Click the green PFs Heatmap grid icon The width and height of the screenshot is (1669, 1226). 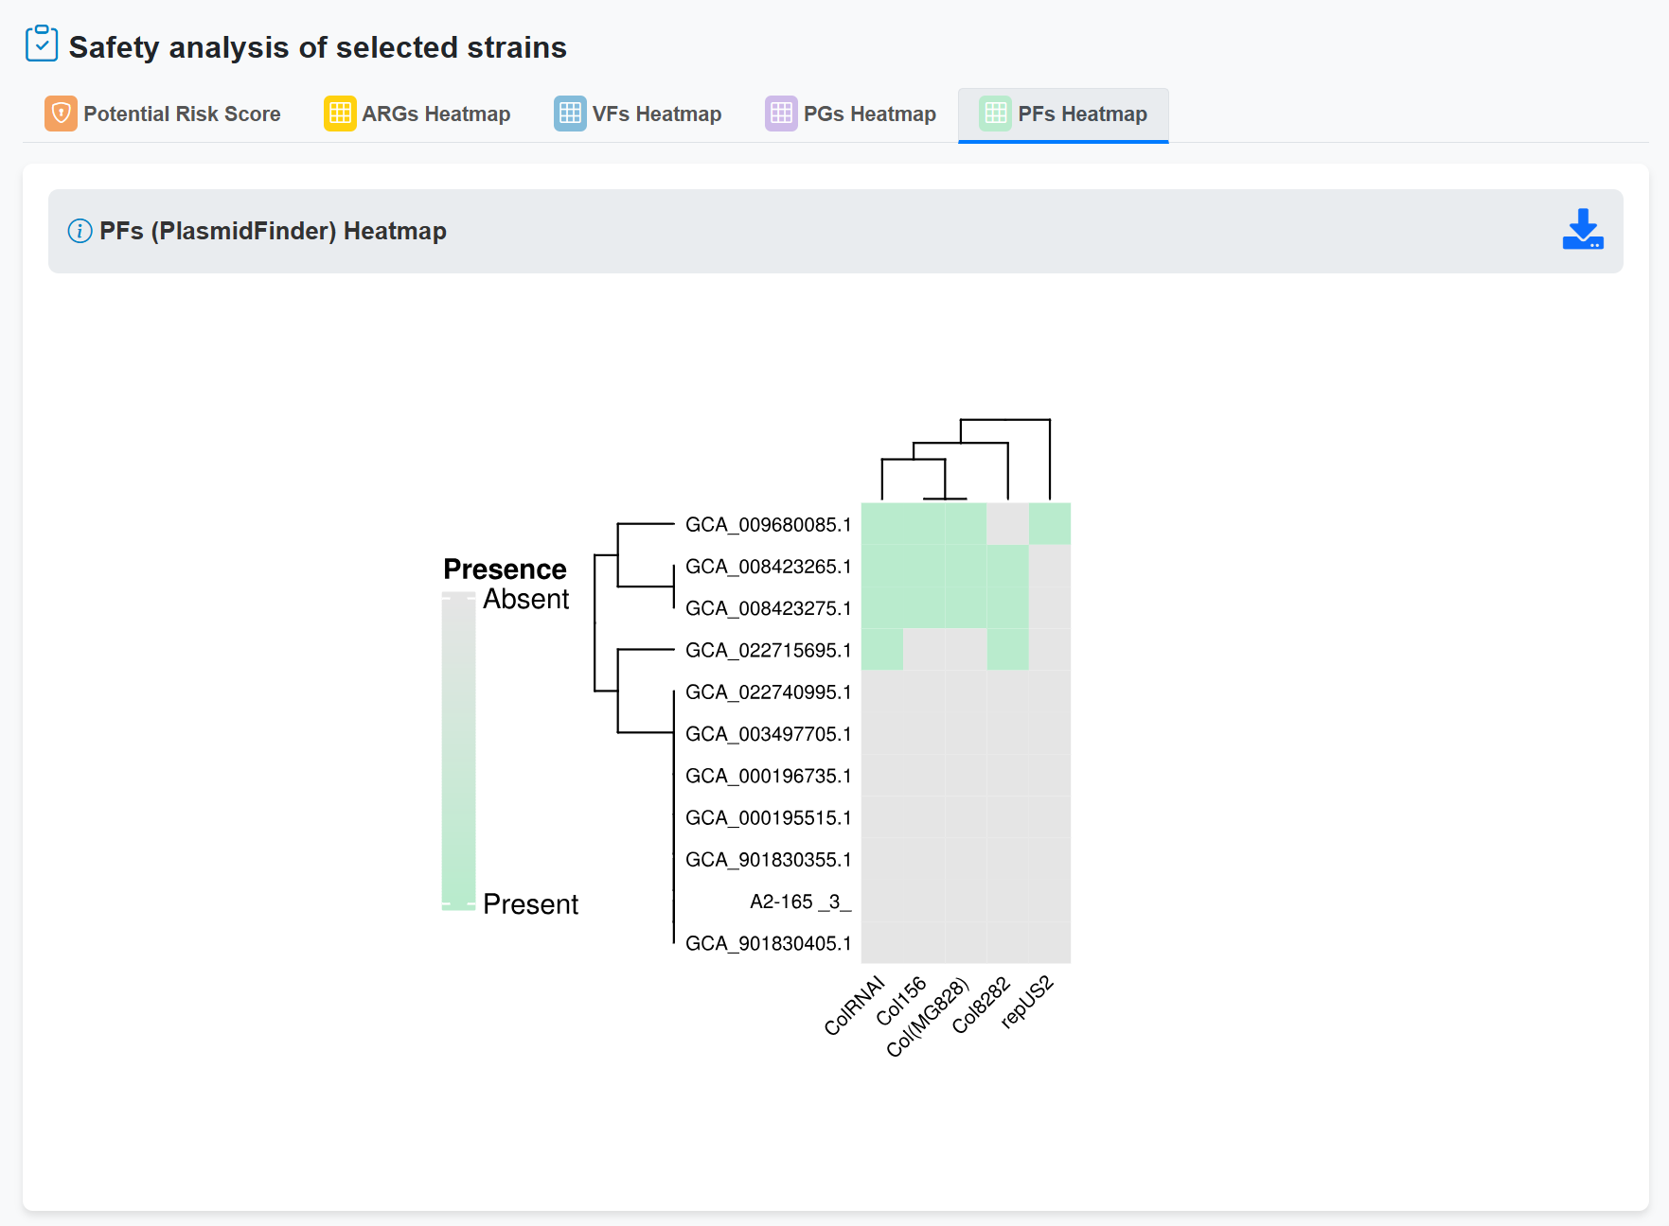[995, 114]
